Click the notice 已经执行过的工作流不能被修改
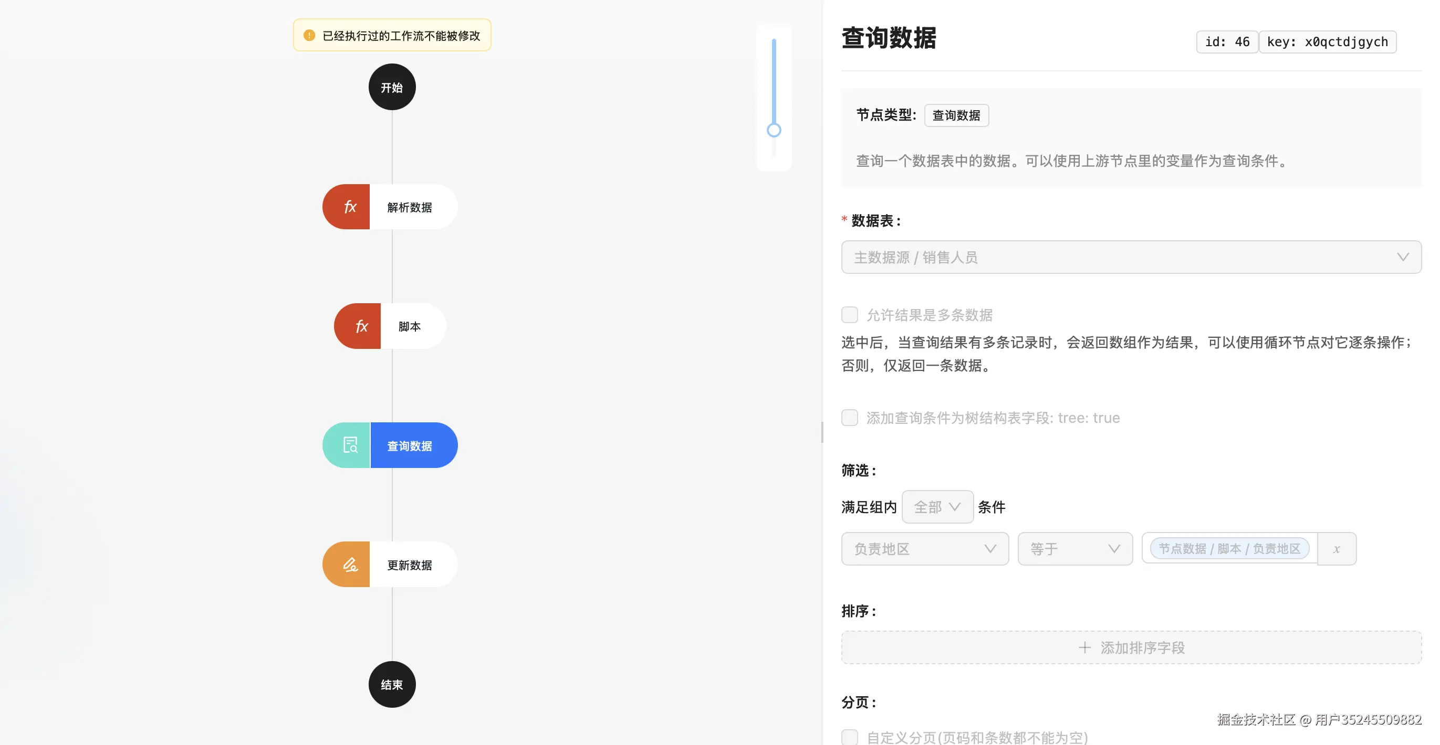 point(392,35)
